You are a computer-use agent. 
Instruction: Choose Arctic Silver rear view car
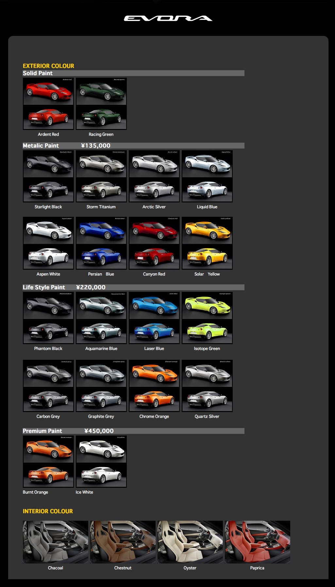pyautogui.click(x=154, y=190)
